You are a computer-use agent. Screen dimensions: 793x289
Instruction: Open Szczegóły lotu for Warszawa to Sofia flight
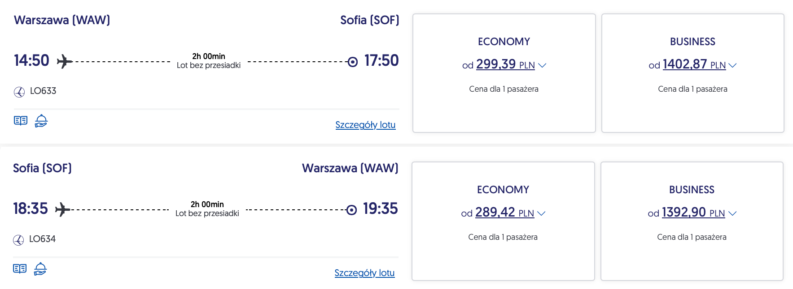(x=365, y=125)
